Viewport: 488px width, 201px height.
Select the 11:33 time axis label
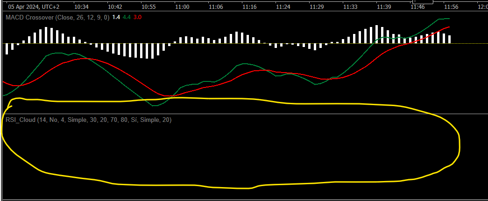pos(350,7)
